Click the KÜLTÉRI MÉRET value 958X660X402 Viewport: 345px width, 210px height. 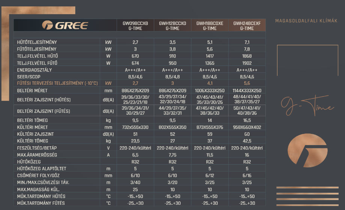click(x=247, y=127)
